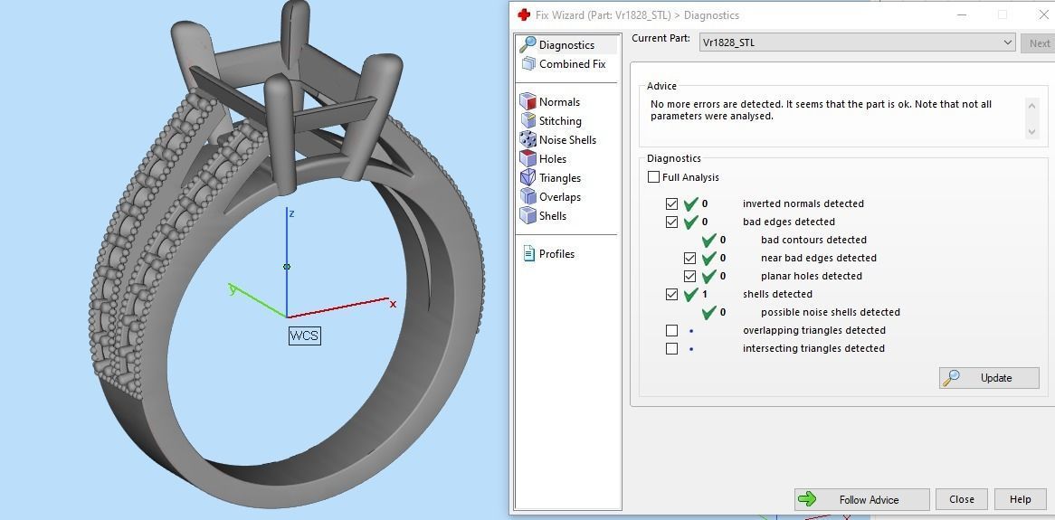The image size is (1055, 520).
Task: Open the Current Part dropdown
Action: coord(857,43)
